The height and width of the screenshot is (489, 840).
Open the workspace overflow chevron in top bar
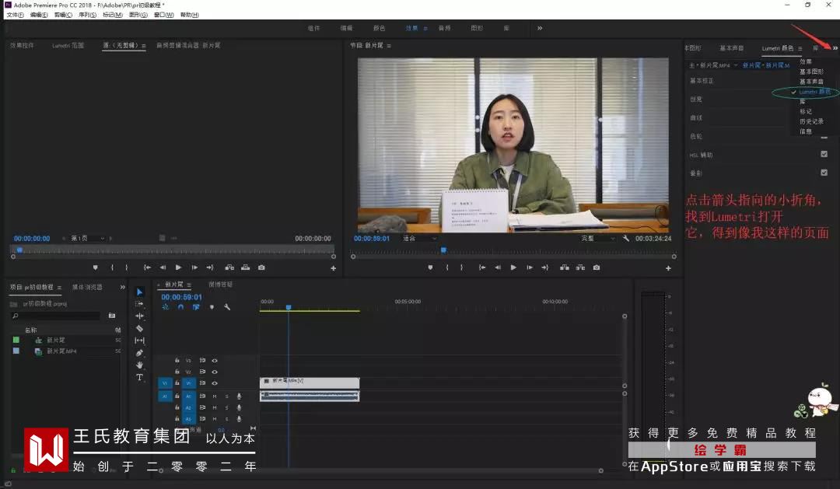(540, 28)
